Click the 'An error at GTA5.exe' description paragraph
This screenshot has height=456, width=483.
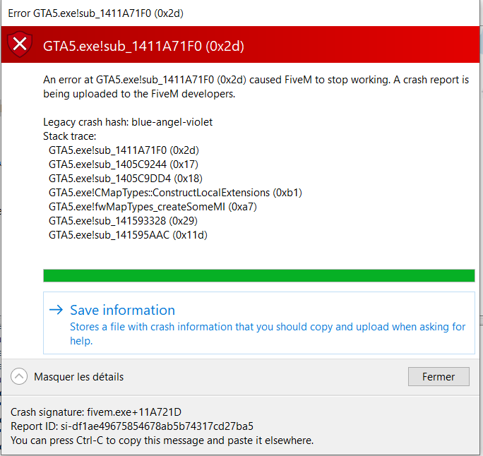(x=256, y=87)
